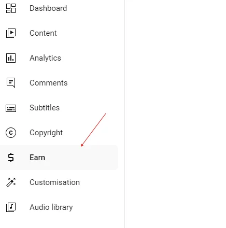
Task: Open the Analytics page label
Action: click(45, 58)
